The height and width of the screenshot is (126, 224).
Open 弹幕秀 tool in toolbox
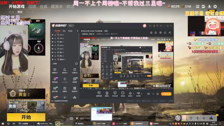65,89
